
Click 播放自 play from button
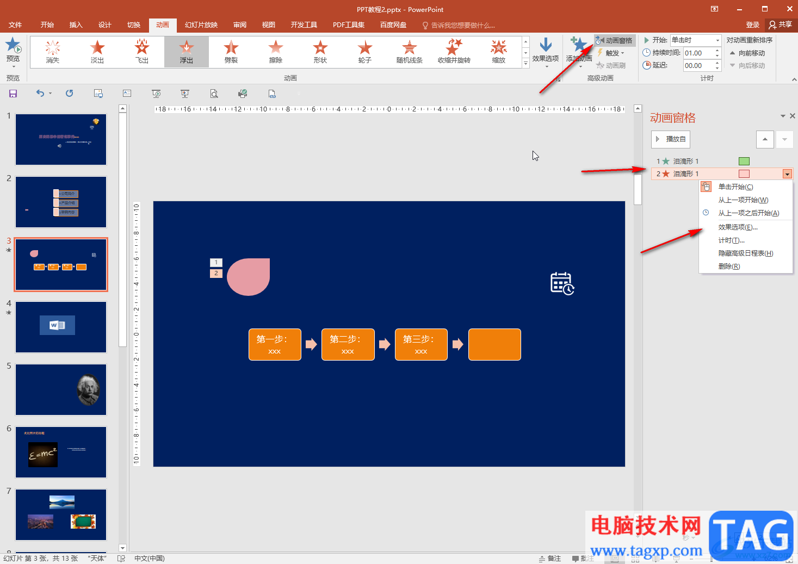(x=671, y=139)
